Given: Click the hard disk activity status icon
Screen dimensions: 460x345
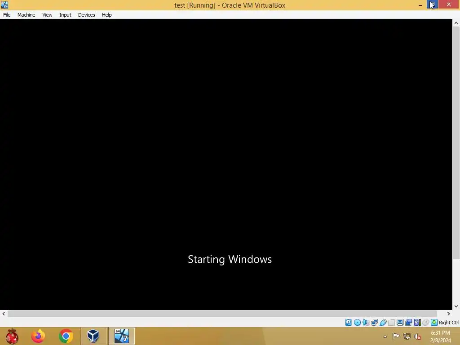Looking at the screenshot, I should pos(348,323).
